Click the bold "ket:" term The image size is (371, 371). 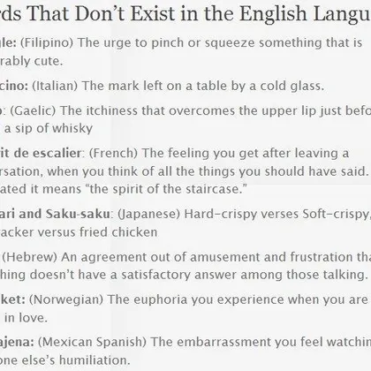click(x=12, y=299)
